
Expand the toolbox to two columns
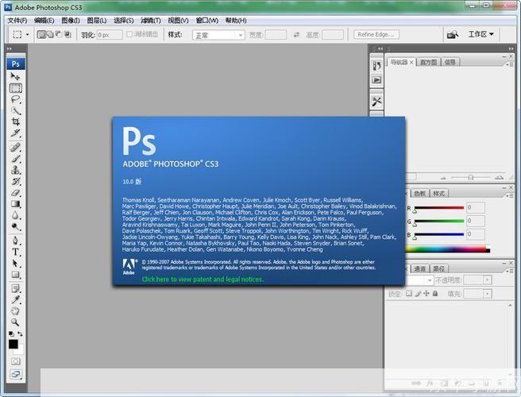pos(10,49)
